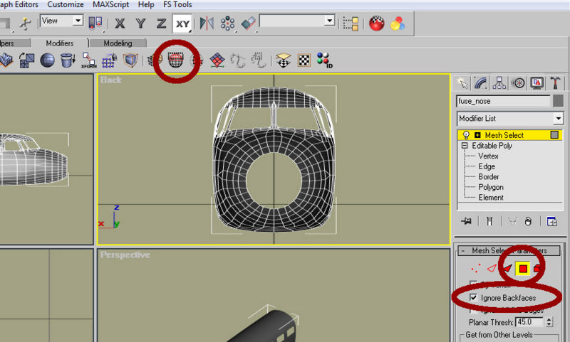
Task: Click fuse_nose object color swatch
Action: tap(558, 101)
